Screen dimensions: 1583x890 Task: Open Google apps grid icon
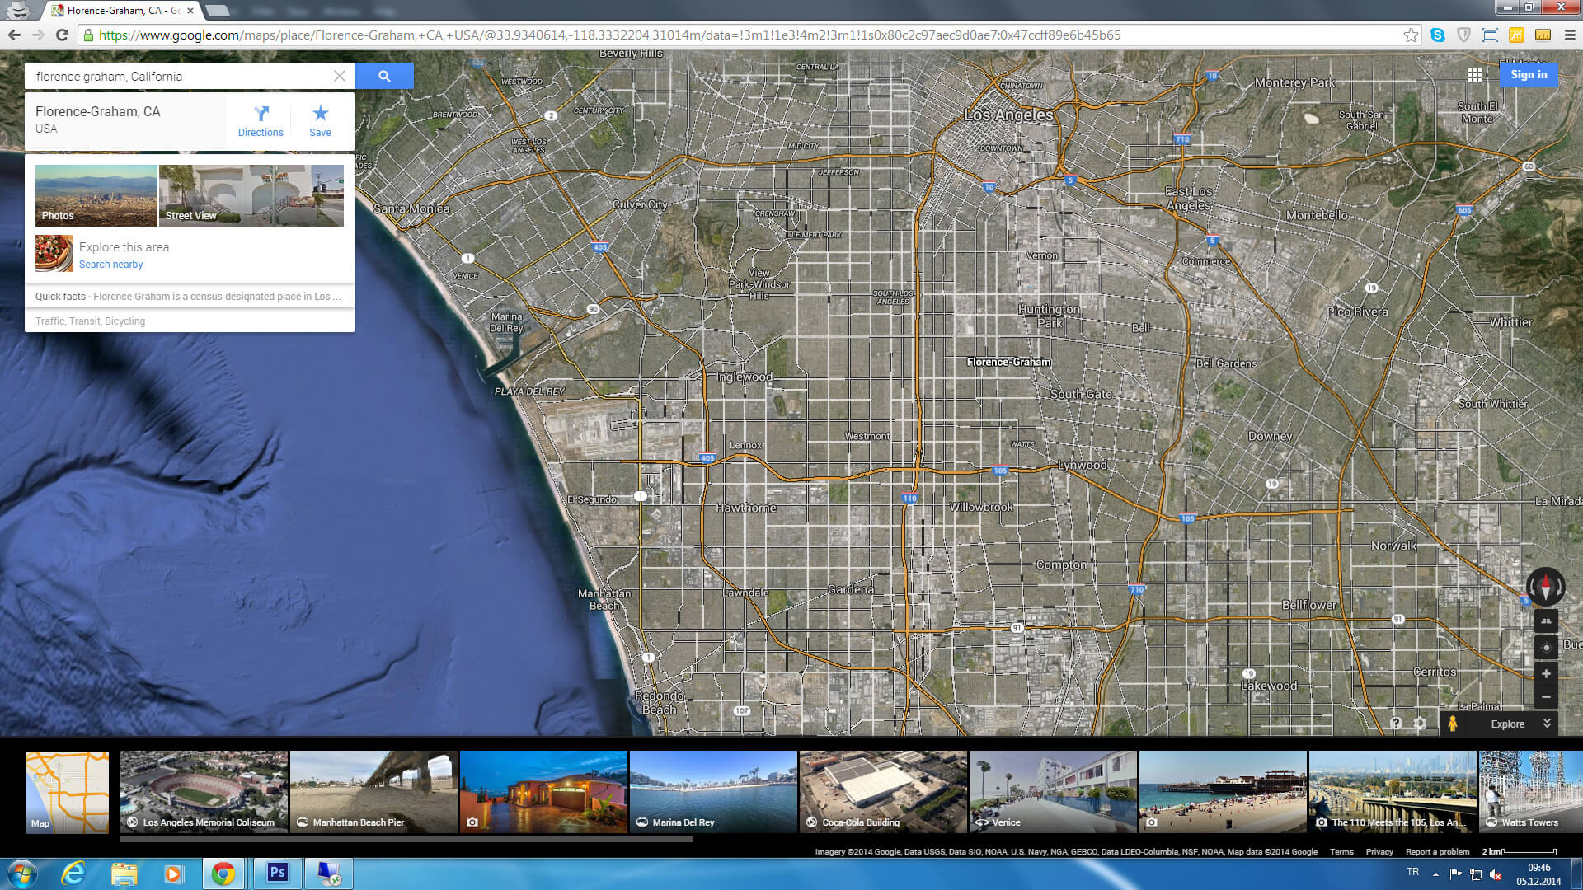(1474, 75)
